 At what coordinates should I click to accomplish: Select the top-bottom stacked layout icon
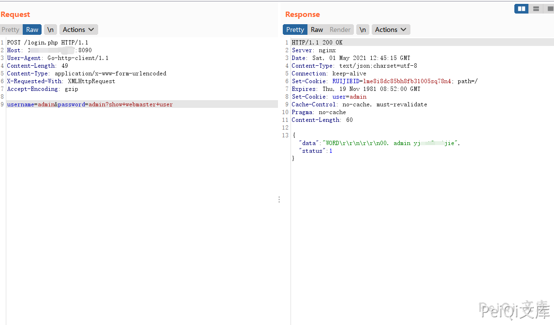536,9
